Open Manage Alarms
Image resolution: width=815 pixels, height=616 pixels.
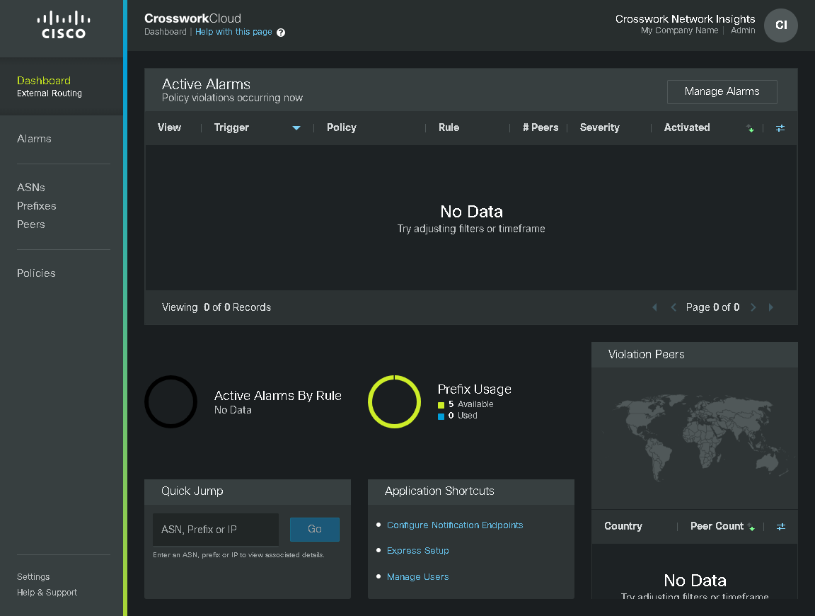click(722, 91)
